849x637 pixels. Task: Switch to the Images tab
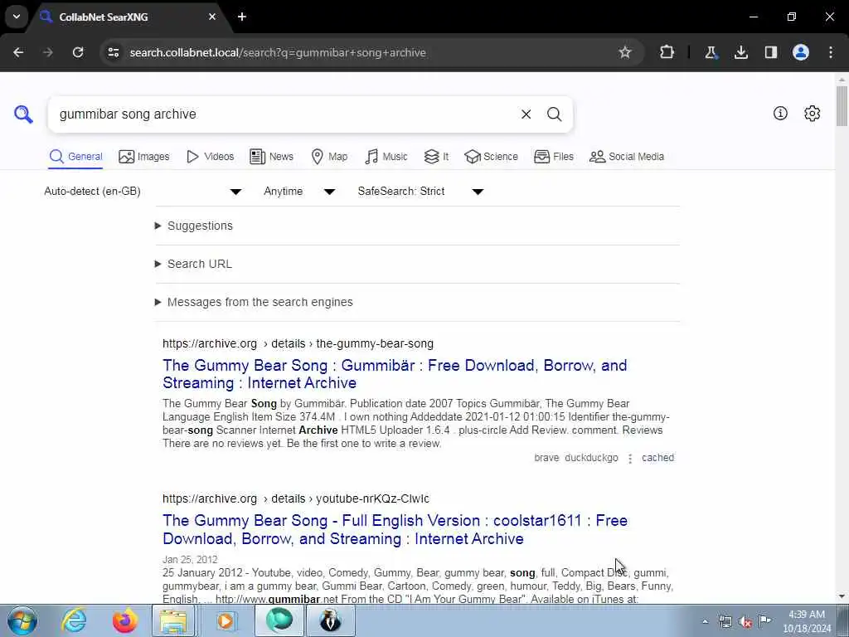(144, 157)
